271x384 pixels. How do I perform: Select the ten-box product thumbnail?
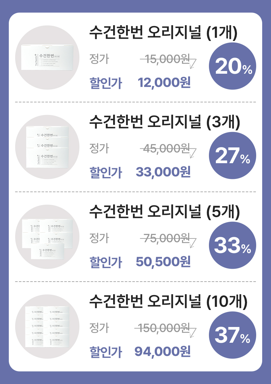click(47, 327)
